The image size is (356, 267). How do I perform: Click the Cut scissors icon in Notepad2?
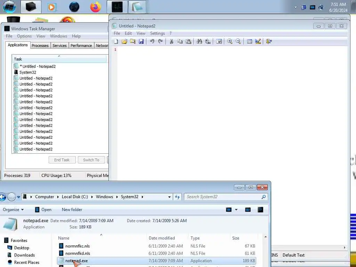[172, 41]
